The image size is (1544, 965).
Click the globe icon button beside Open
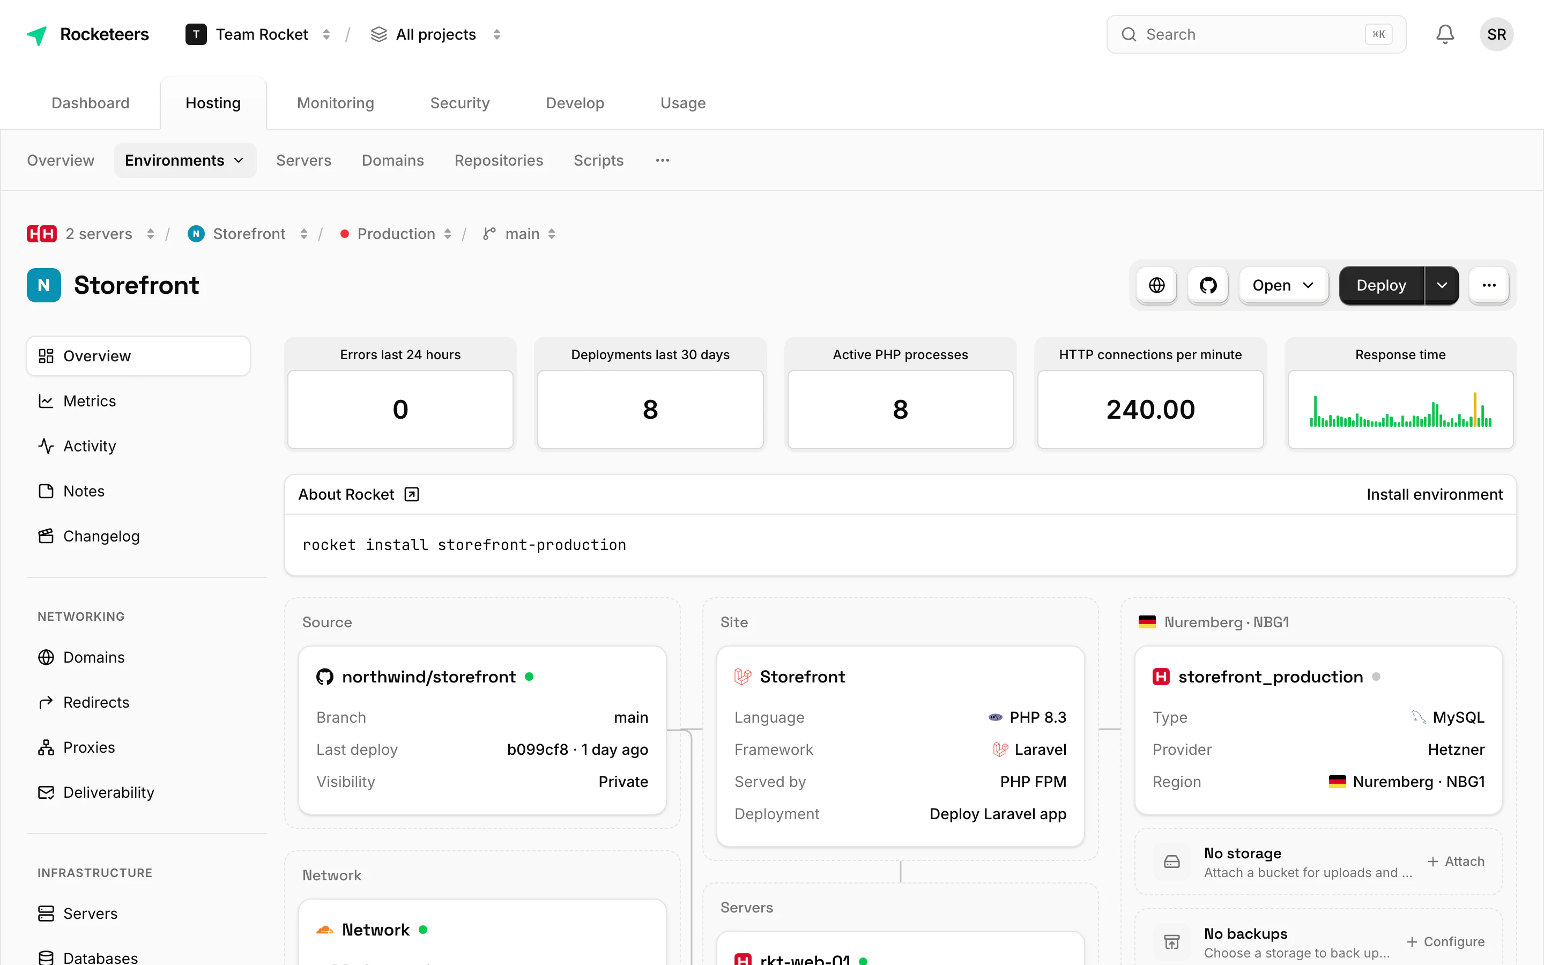point(1157,285)
